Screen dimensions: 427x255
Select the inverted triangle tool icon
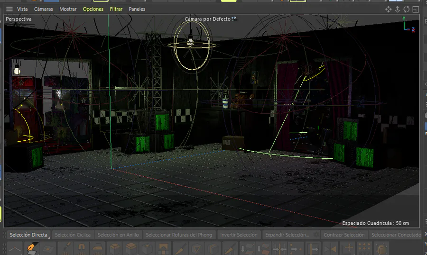click(196, 248)
